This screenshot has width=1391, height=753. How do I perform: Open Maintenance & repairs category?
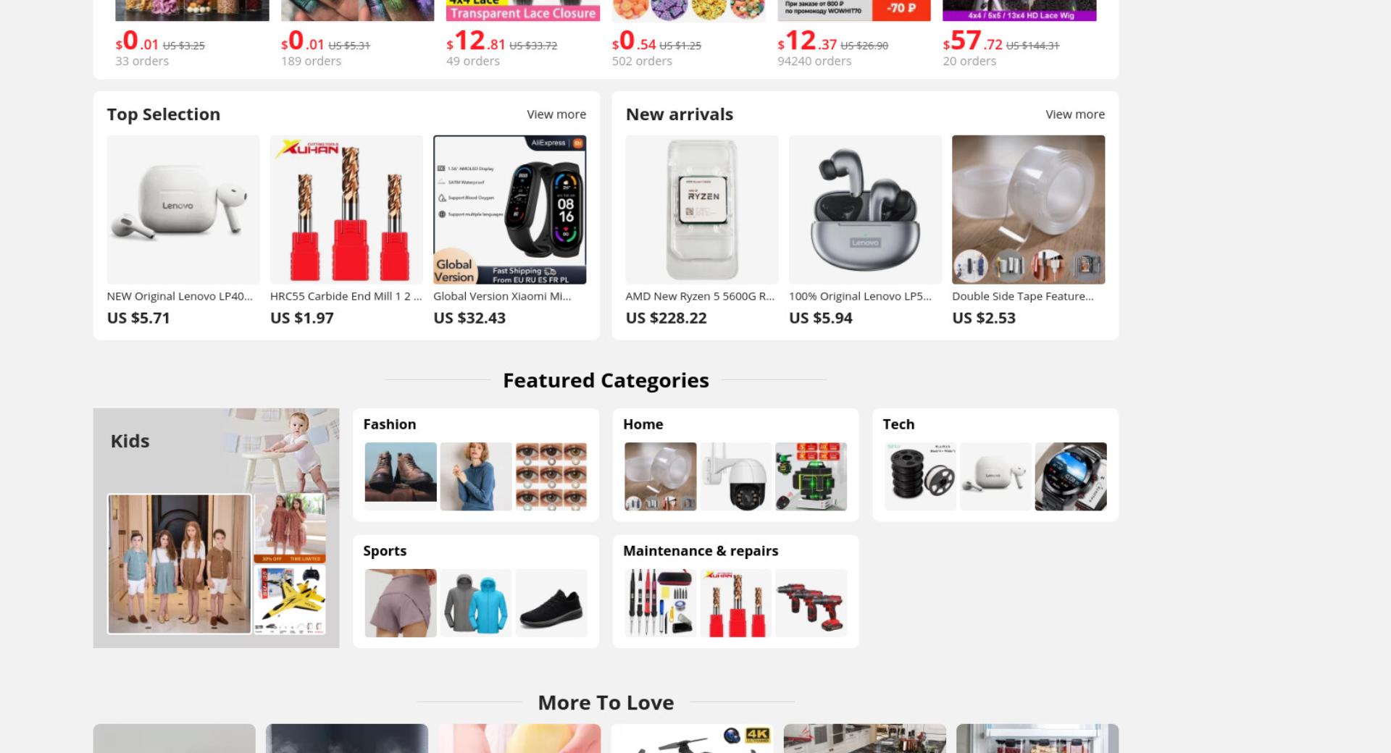[x=701, y=551]
